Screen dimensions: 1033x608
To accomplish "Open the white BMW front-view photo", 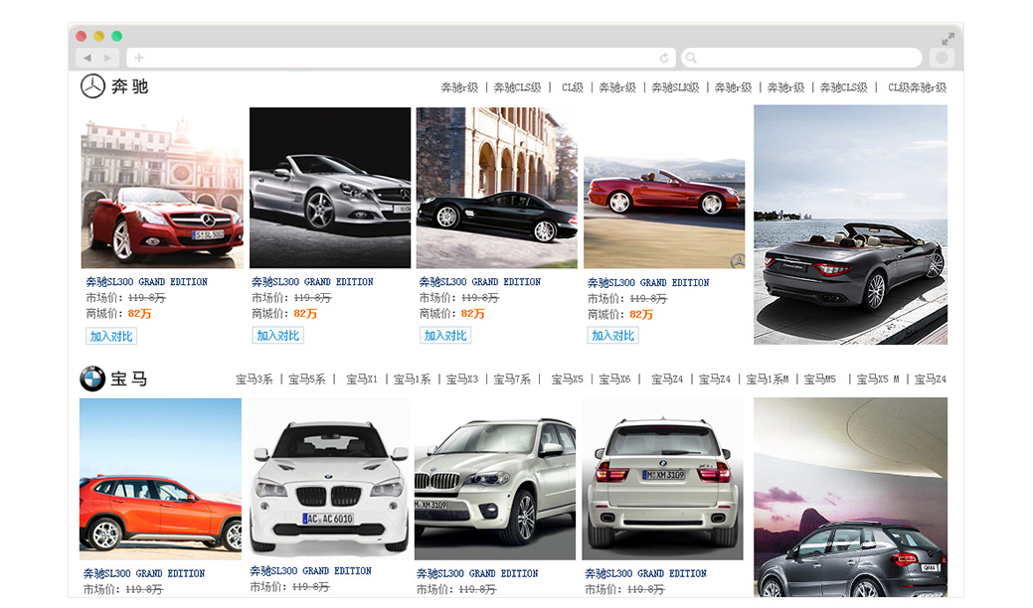I will [x=329, y=479].
